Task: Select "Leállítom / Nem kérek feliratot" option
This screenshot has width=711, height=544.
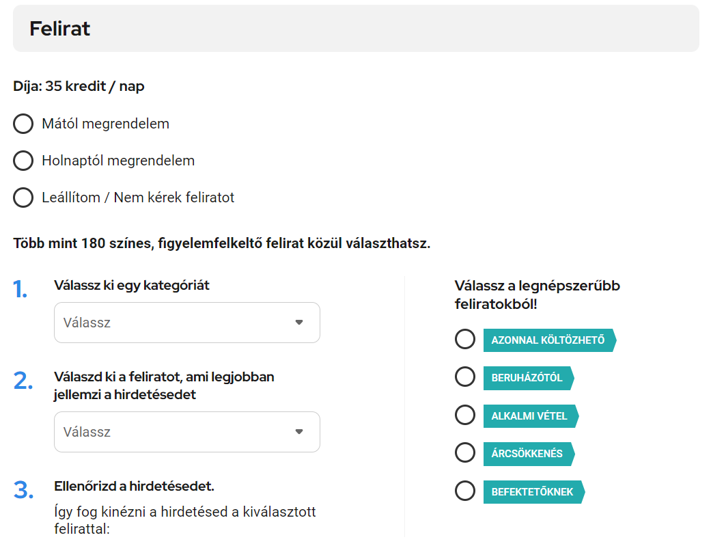Action: (23, 198)
